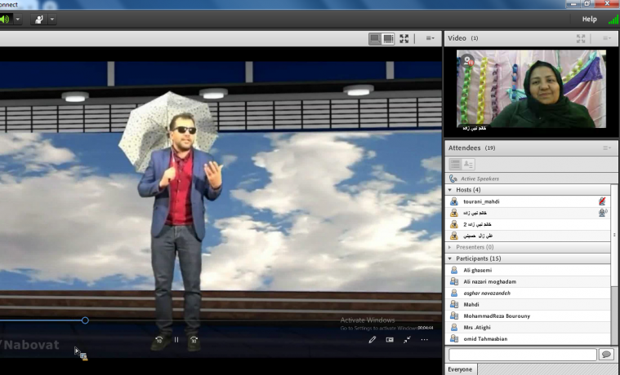The height and width of the screenshot is (375, 620).
Task: Click the video progress slider handle
Action: tap(85, 320)
